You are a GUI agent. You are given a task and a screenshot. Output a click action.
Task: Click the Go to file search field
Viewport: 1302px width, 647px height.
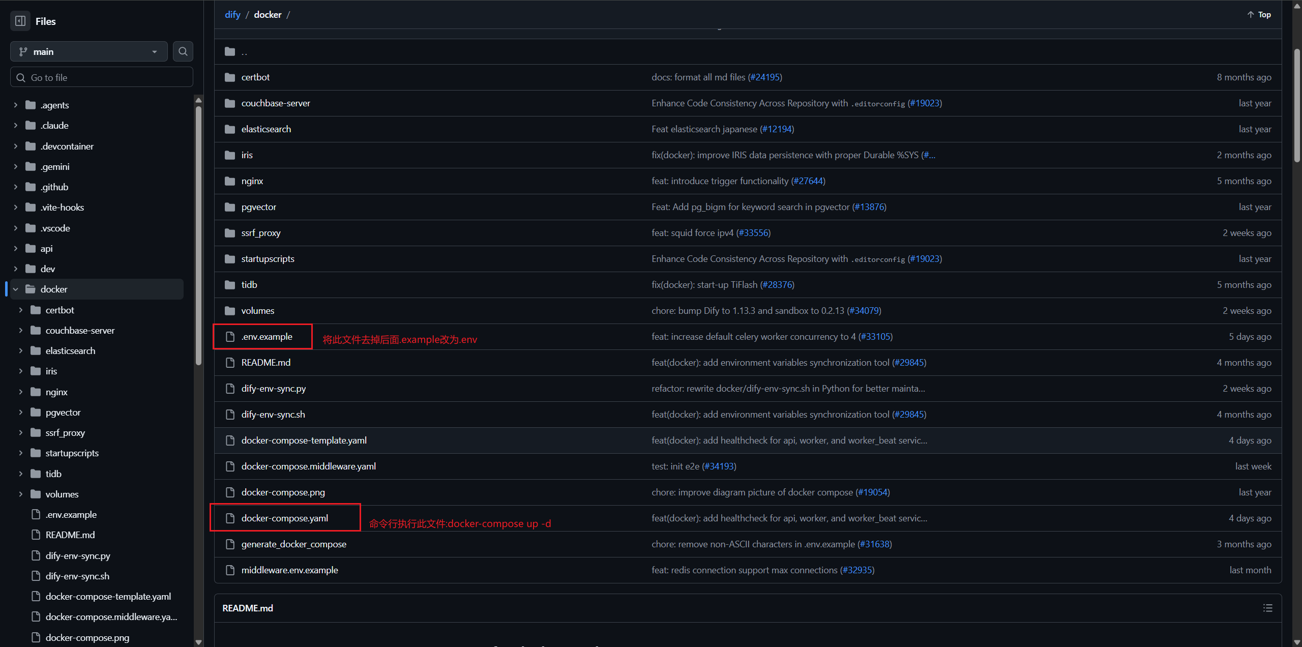(102, 77)
